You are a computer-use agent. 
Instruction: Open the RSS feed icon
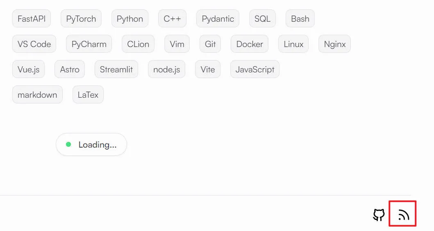tap(404, 215)
